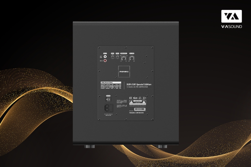Click the serial number barcode label
Image resolution: width=251 pixels, height=167 pixels.
(x=140, y=109)
